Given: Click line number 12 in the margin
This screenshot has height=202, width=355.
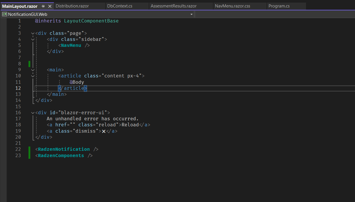Looking at the screenshot, I should pos(18,88).
